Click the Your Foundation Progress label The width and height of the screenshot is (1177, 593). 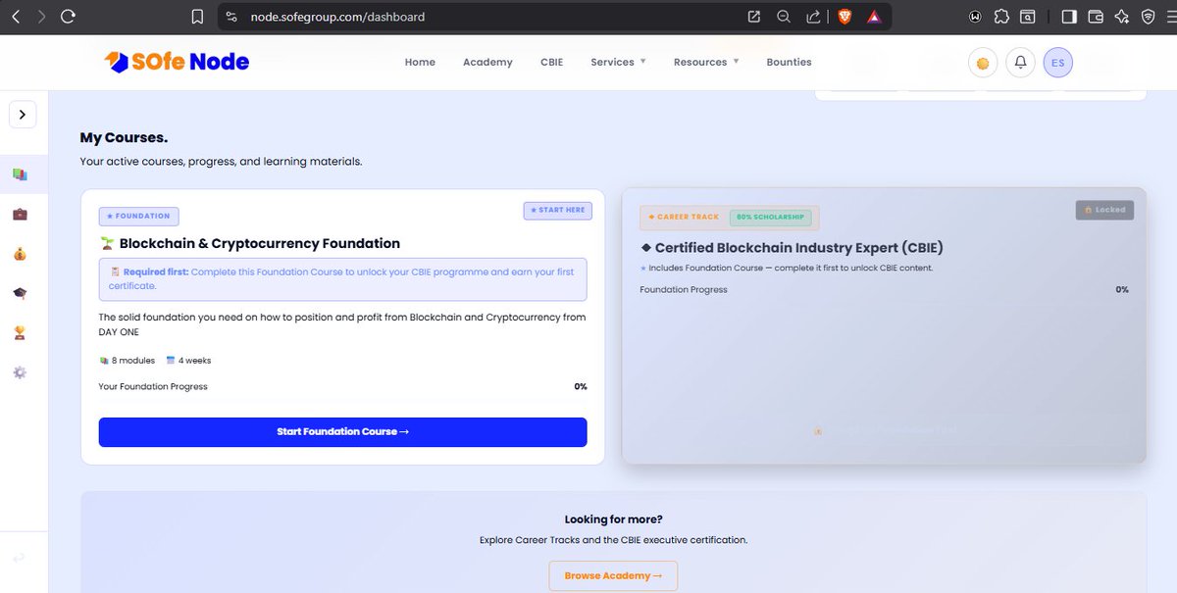tap(153, 387)
